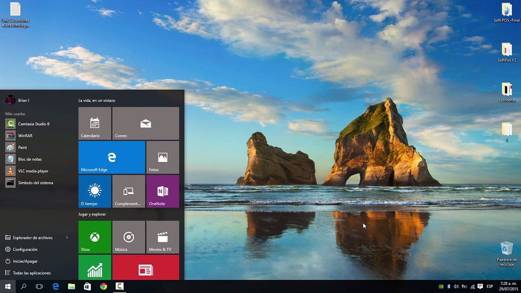Open the Xbox tile
The height and width of the screenshot is (293, 521).
(94, 237)
